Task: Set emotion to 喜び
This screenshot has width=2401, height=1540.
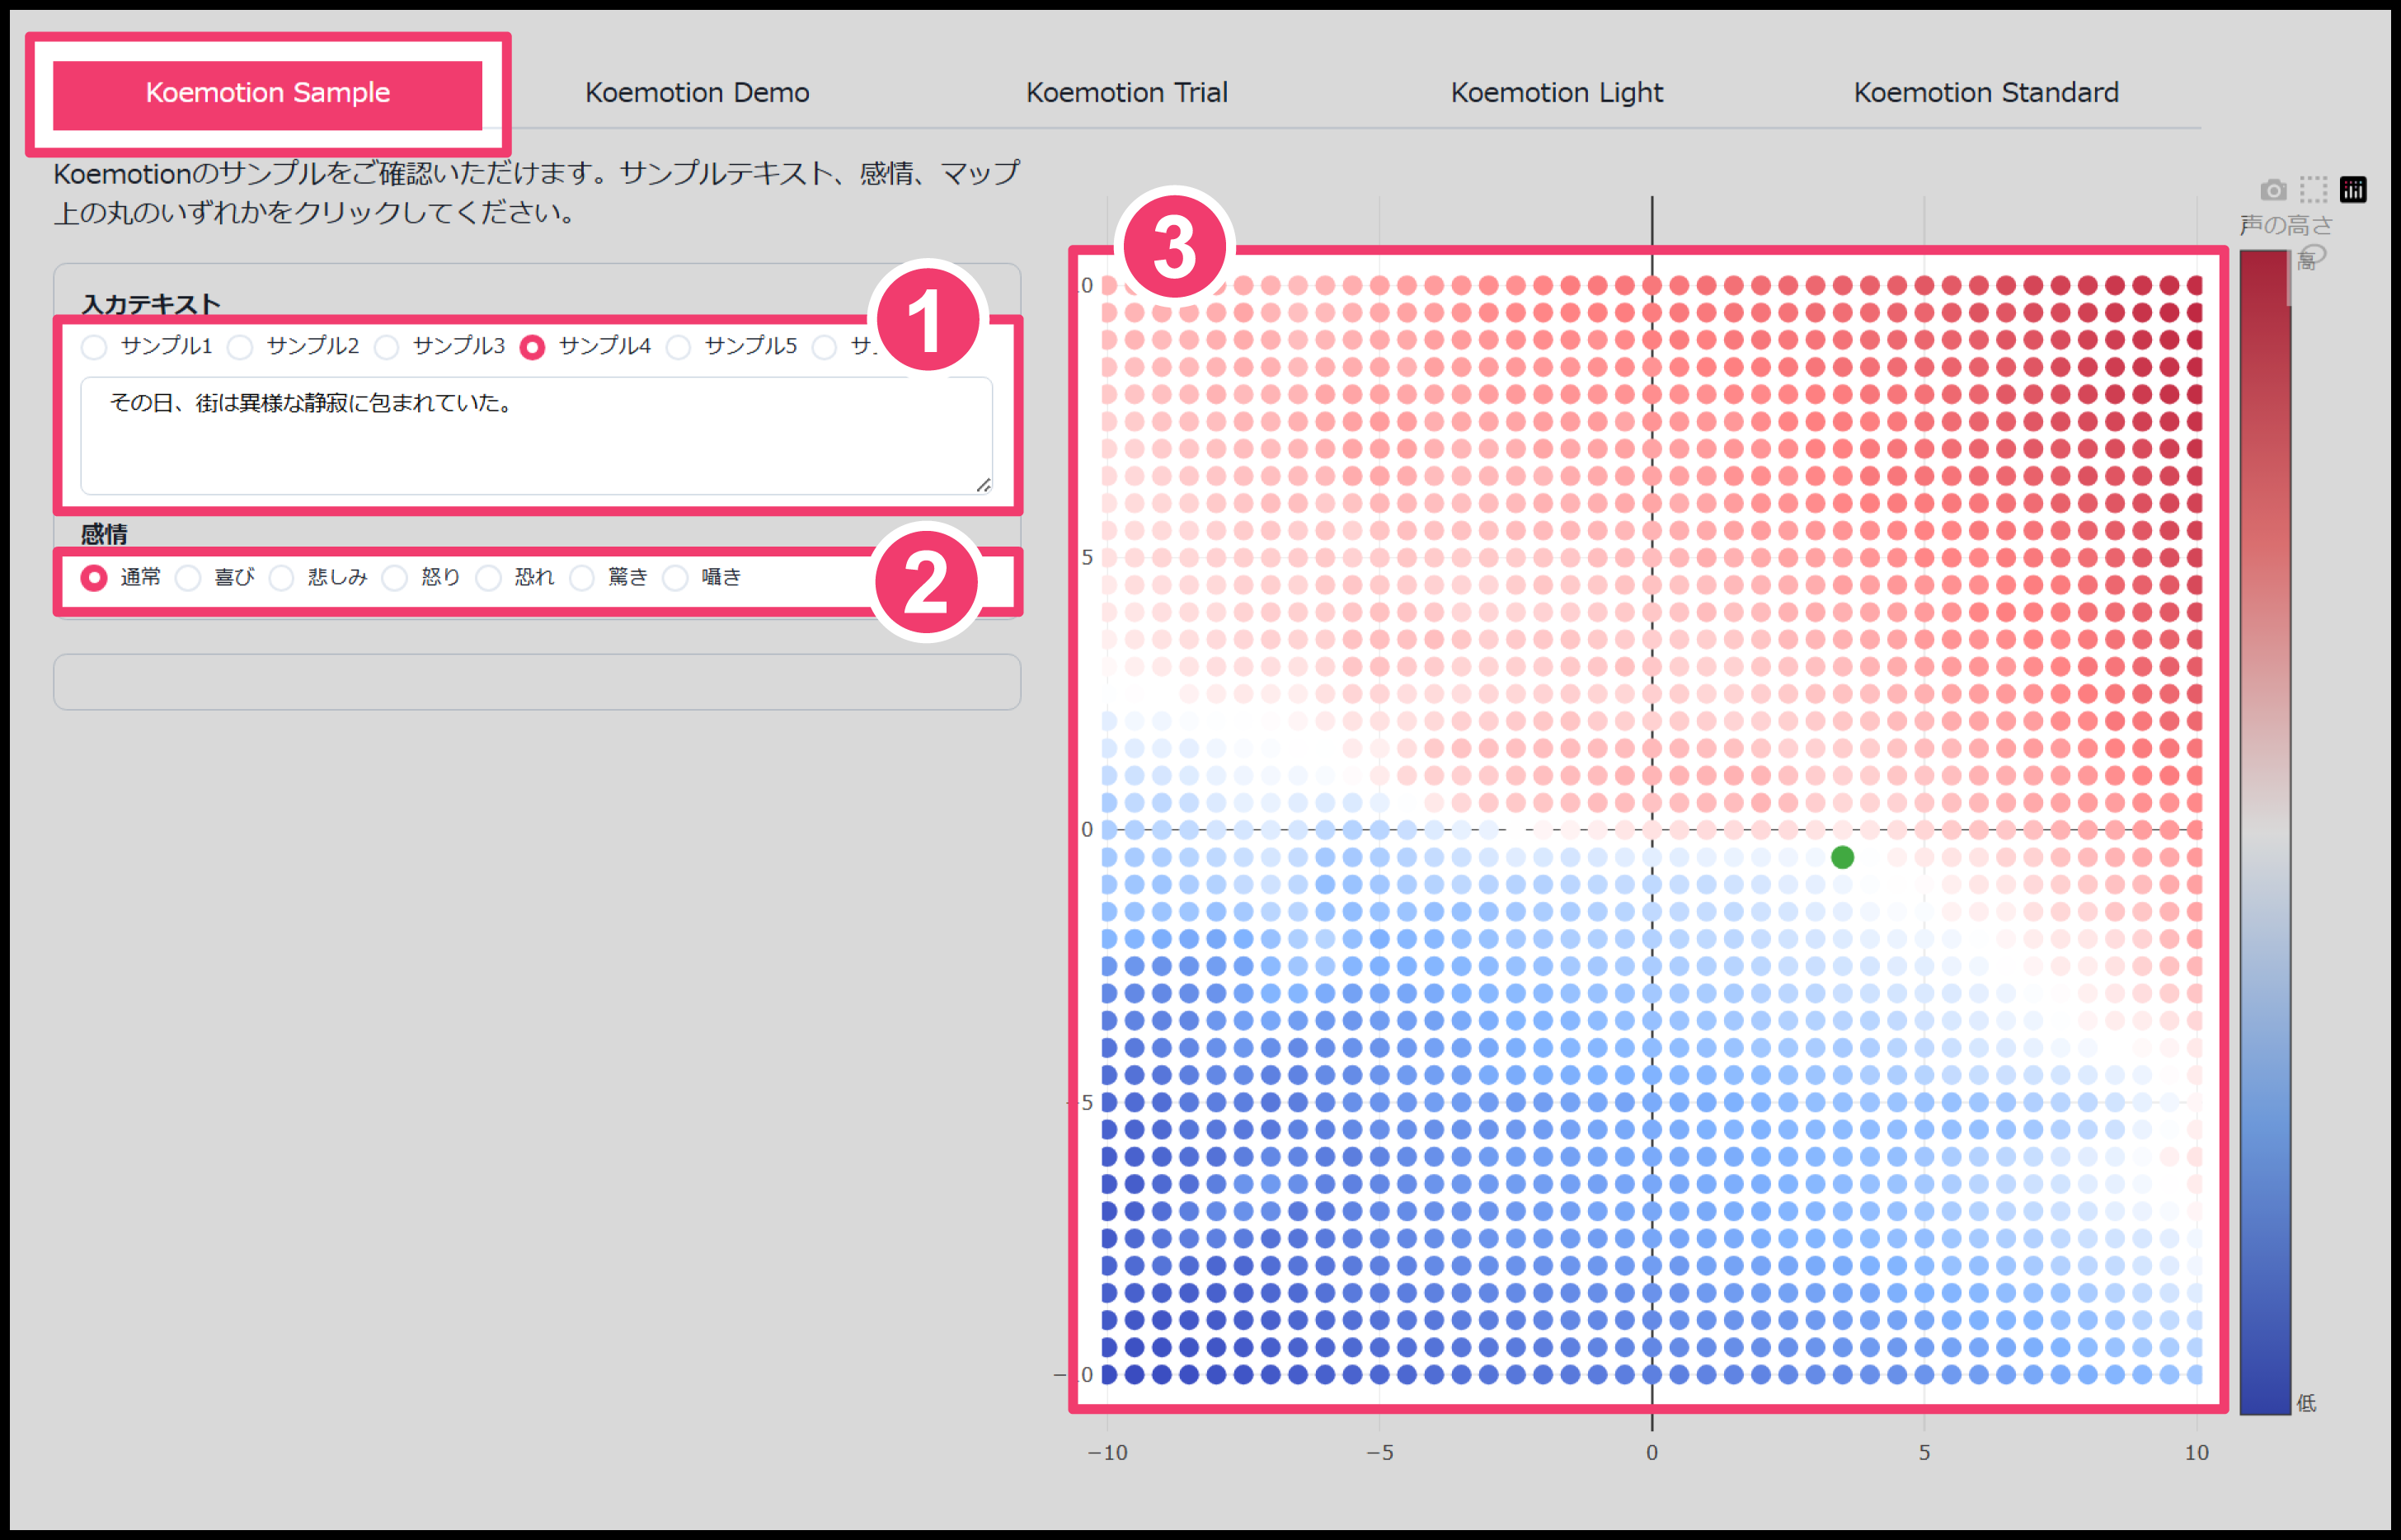Action: pos(188,578)
